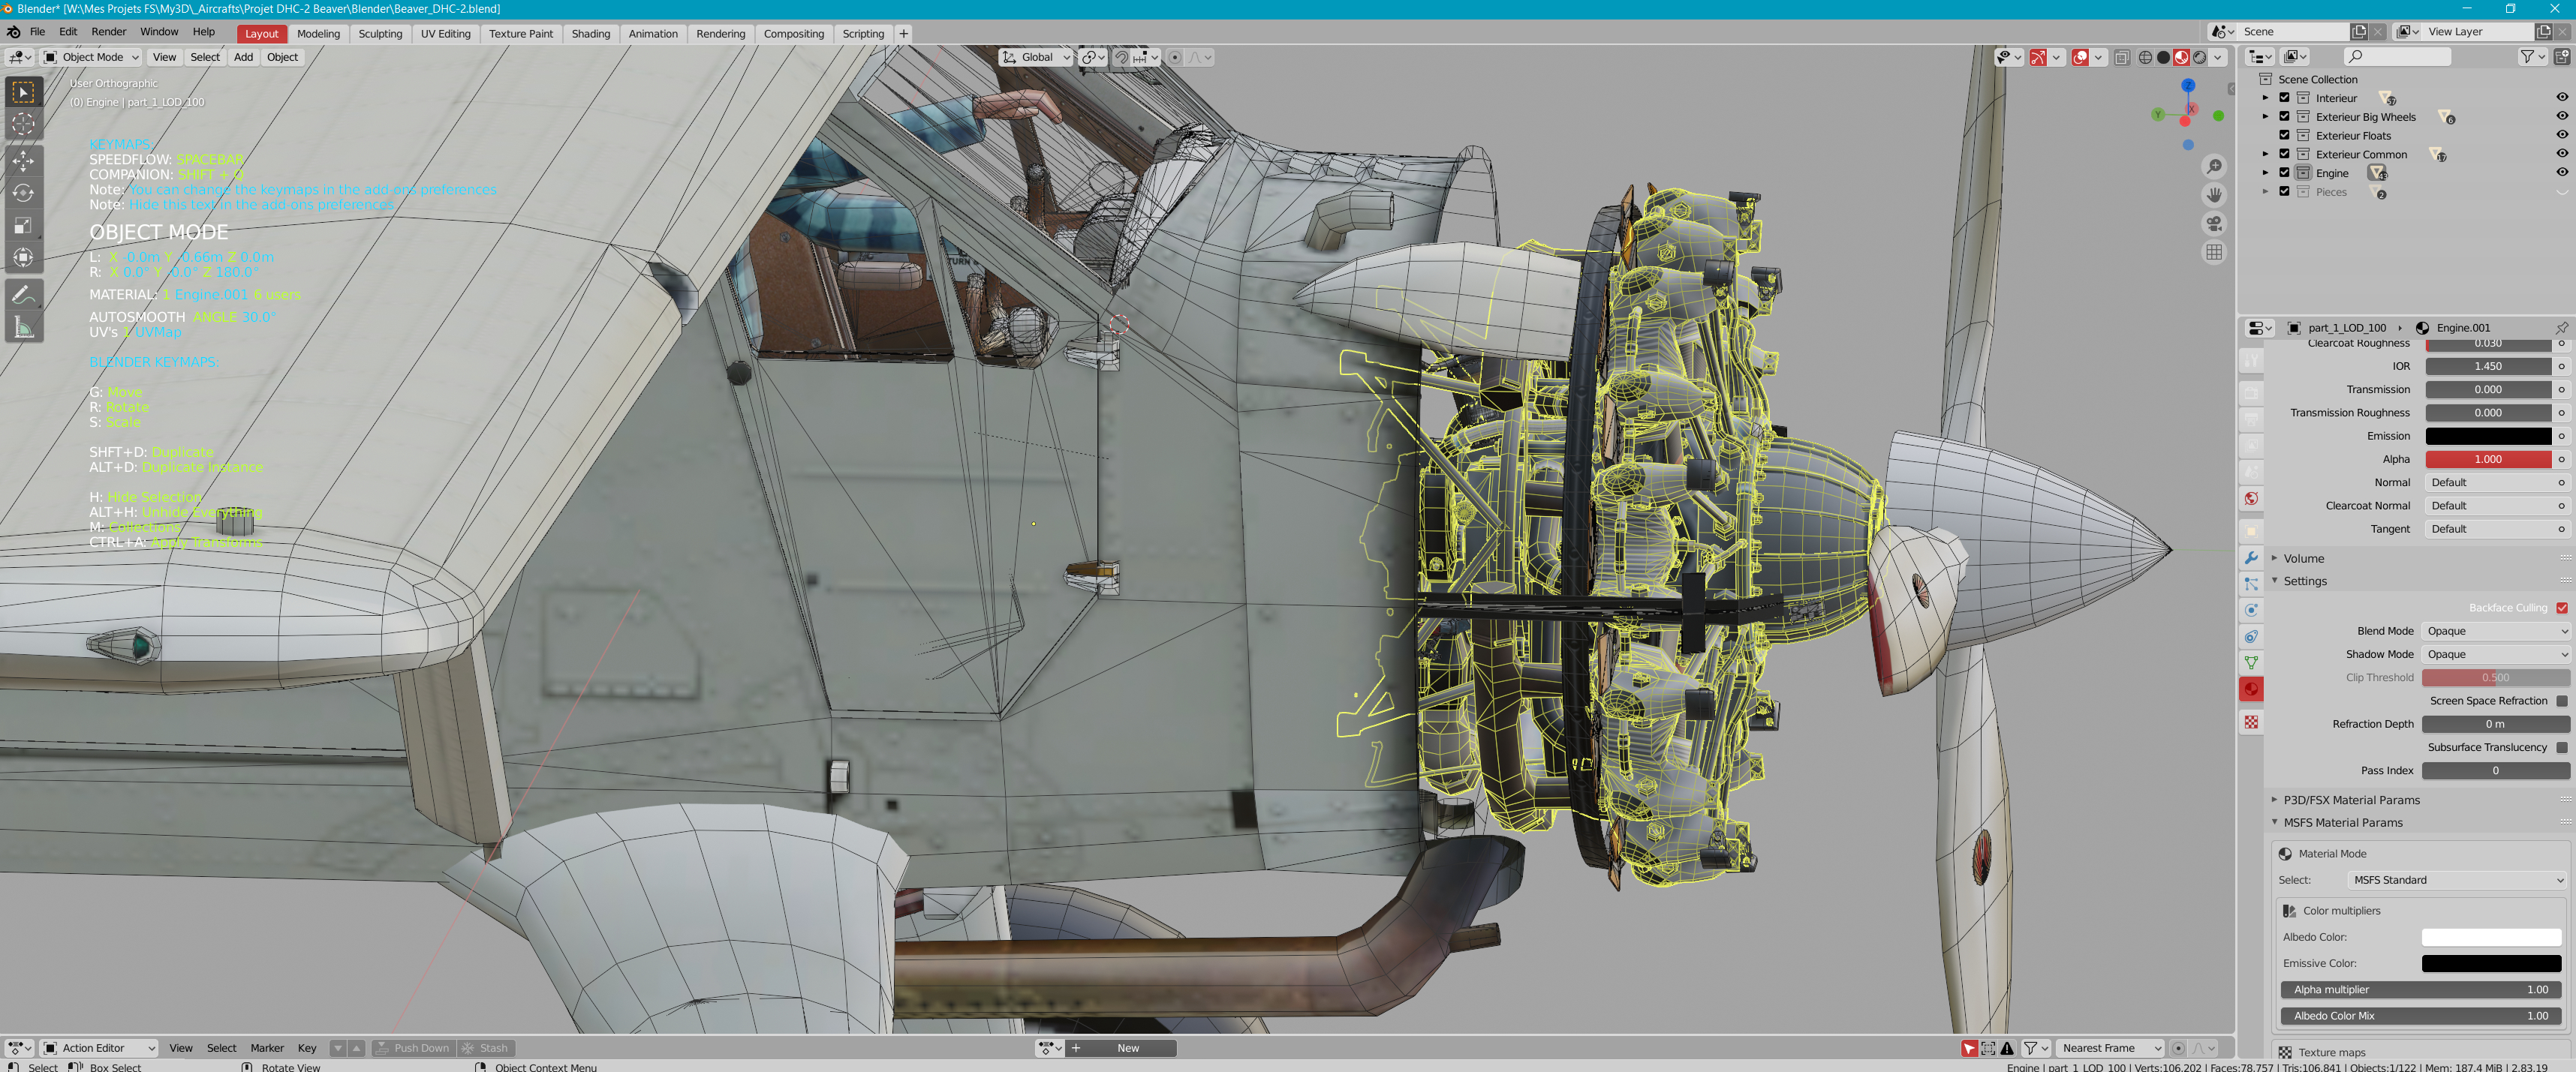Switch to solid viewport shading
2576x1072 pixels.
click(x=2163, y=57)
